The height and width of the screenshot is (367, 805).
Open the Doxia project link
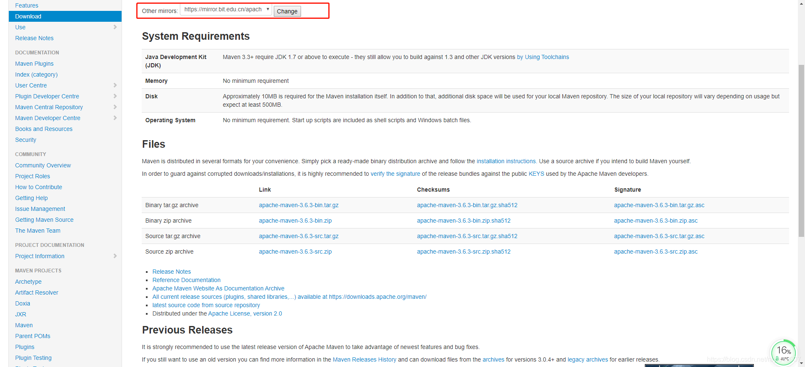[x=23, y=303]
